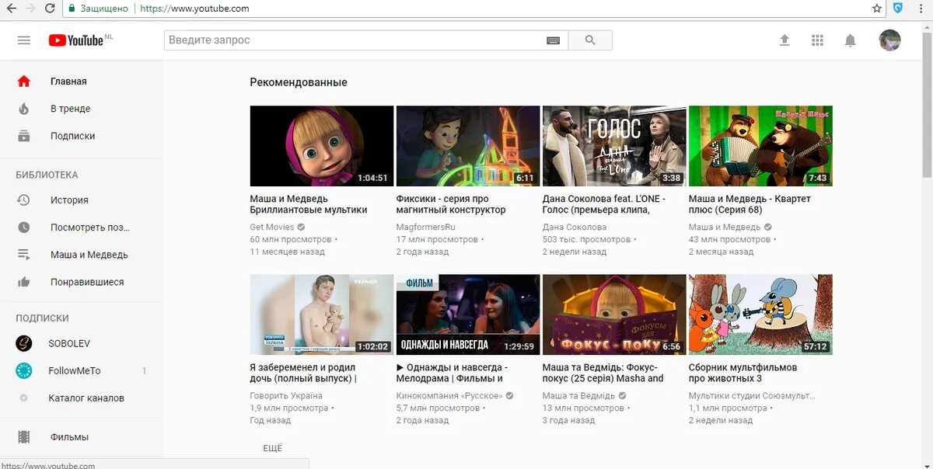Image resolution: width=933 pixels, height=469 pixels.
Task: Click the История clock-history icon
Action: tap(24, 200)
